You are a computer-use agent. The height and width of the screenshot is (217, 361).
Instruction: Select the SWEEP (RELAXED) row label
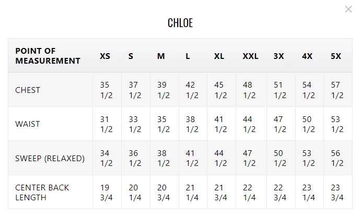(x=50, y=158)
